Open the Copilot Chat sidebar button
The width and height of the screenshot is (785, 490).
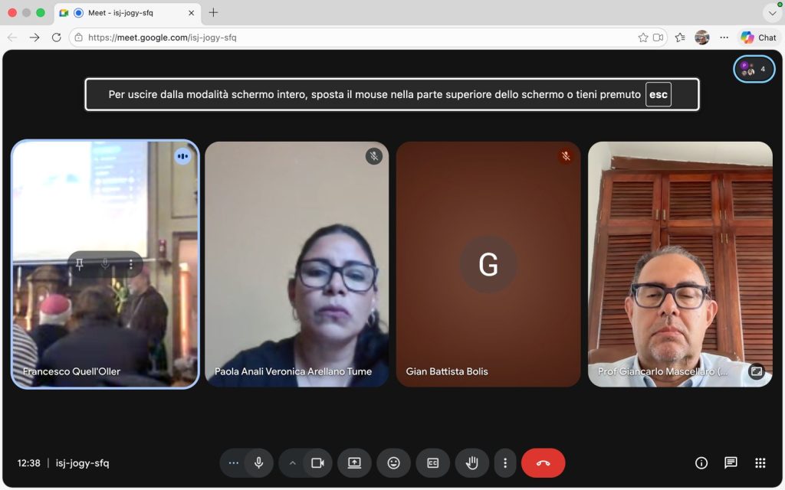(758, 38)
